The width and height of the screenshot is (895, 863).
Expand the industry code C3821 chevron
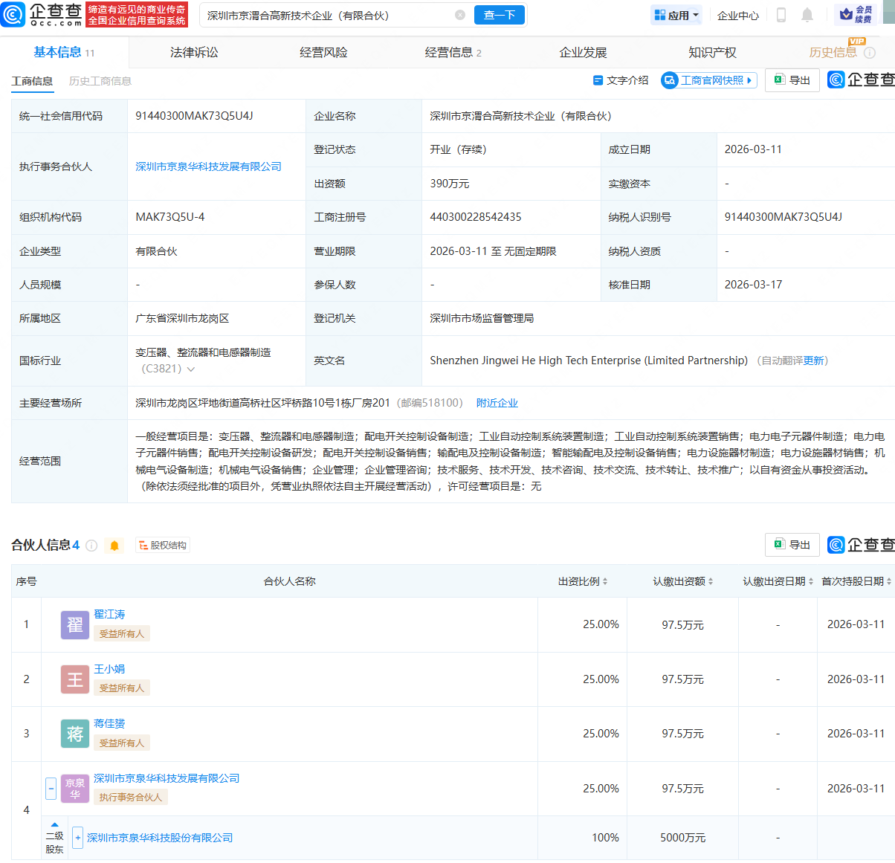191,369
